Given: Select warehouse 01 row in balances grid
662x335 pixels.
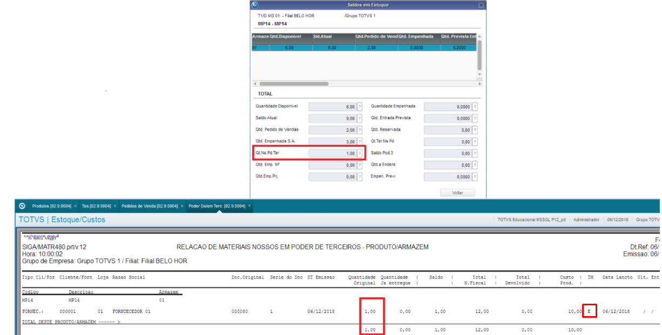Looking at the screenshot, I should point(364,47).
